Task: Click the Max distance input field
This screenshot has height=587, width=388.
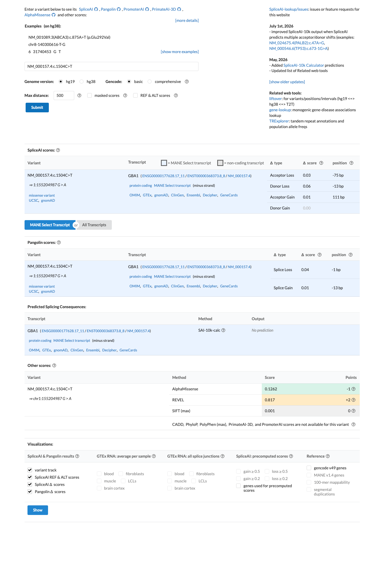Action: point(64,96)
